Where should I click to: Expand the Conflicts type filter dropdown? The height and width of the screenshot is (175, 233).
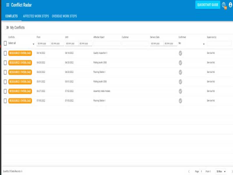[x=33, y=44]
